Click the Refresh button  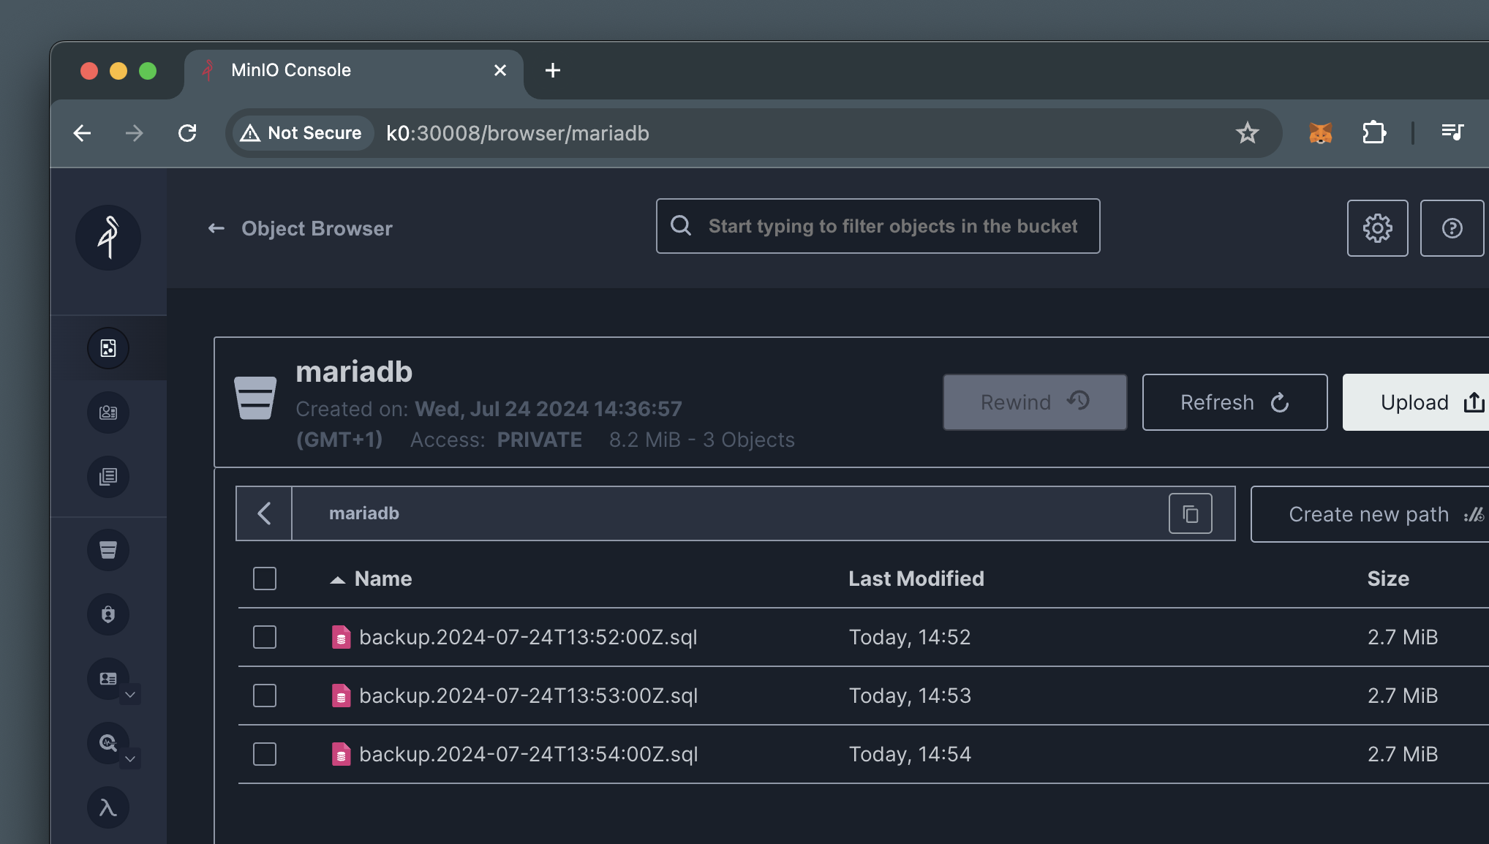(1234, 402)
